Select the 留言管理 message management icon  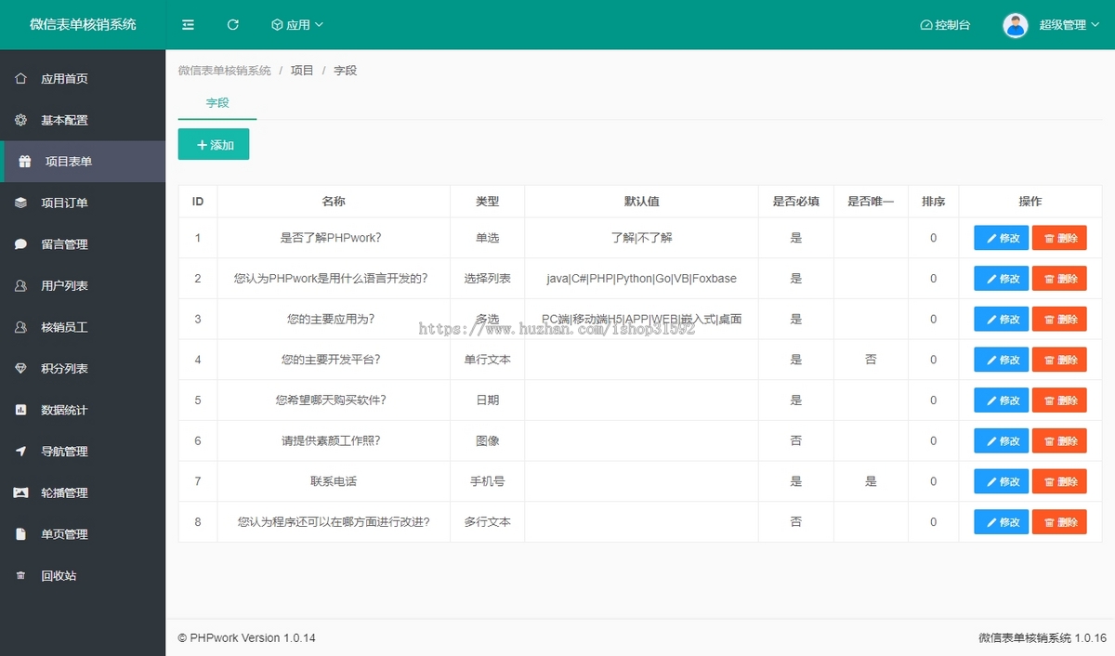(20, 244)
